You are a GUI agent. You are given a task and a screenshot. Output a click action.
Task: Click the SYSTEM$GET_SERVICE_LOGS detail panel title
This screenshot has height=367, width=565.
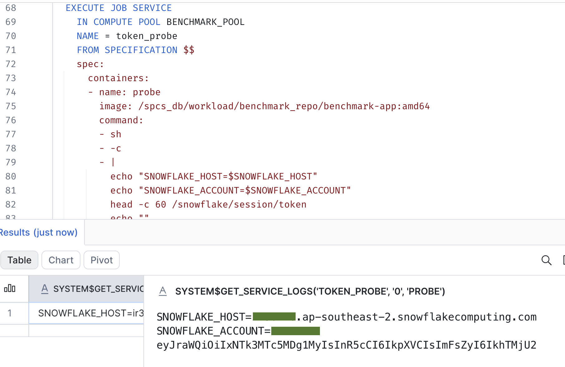pos(310,291)
